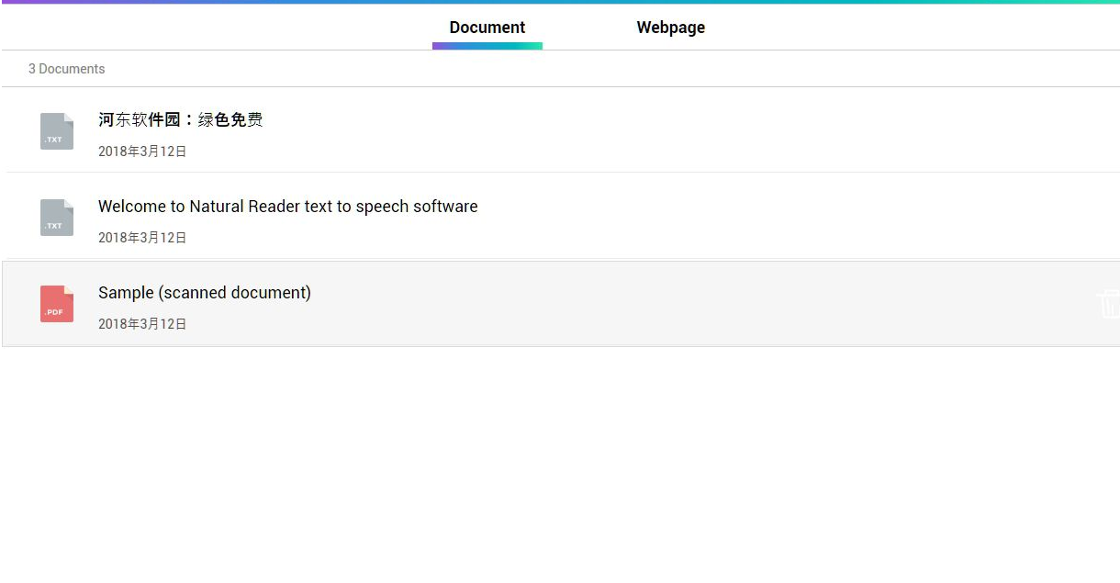Open the document titled 河东软件园：绿色免费
This screenshot has width=1120, height=583.
[x=180, y=118]
